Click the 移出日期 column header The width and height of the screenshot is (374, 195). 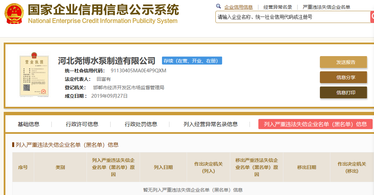pyautogui.click(x=307, y=167)
